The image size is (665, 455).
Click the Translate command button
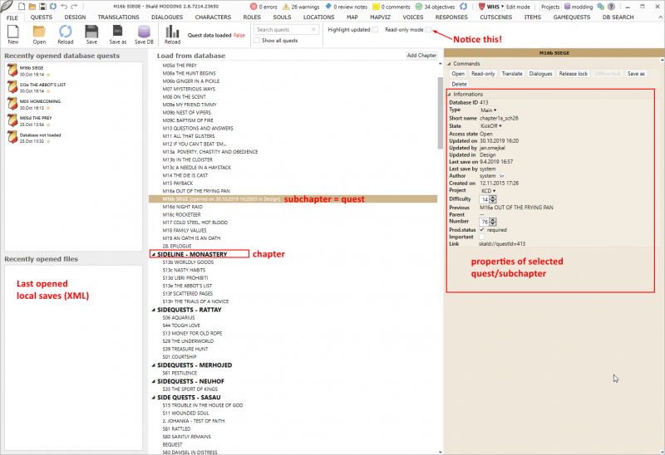pos(512,74)
